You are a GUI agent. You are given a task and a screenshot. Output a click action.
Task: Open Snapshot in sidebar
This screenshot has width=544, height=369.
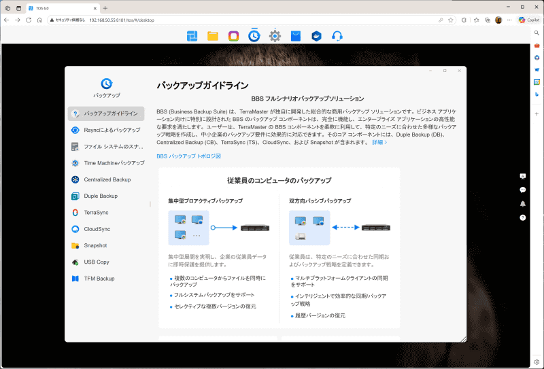106,245
